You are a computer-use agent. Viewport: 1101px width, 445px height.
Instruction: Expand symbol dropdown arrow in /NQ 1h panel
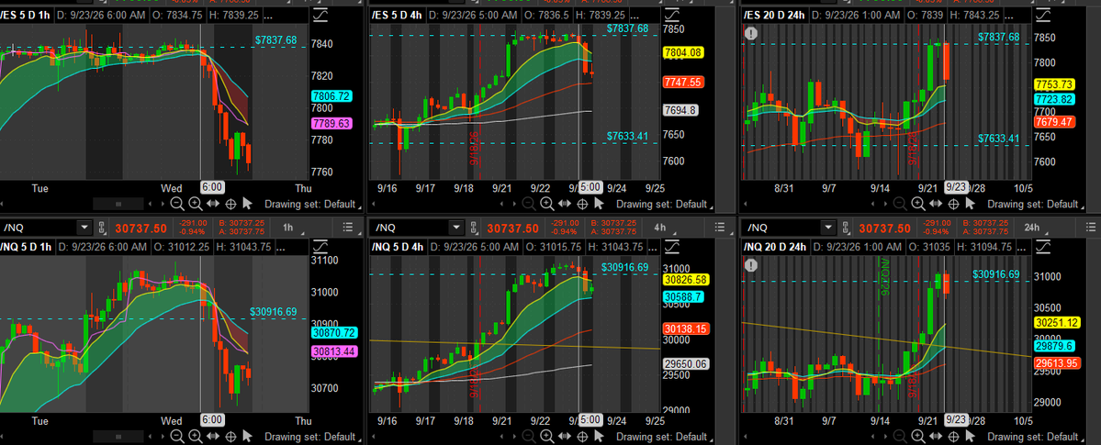click(85, 228)
